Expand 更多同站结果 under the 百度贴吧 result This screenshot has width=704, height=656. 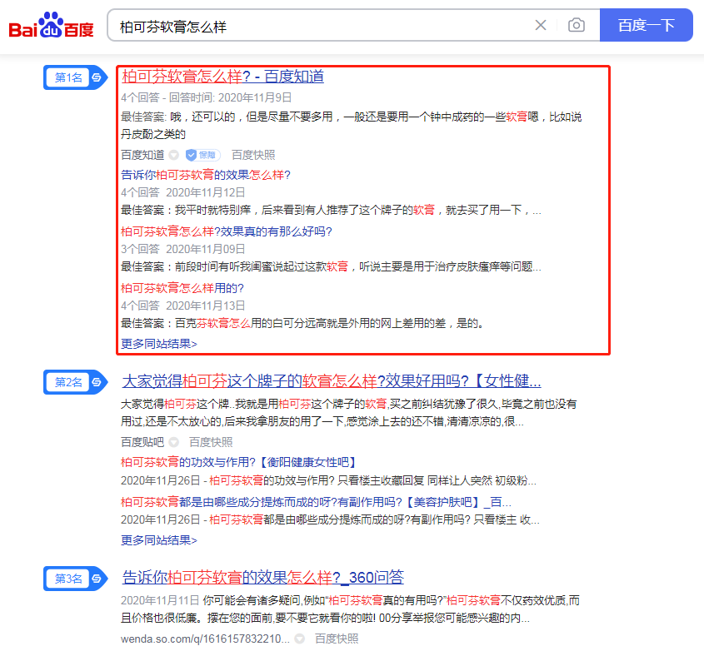pos(159,539)
